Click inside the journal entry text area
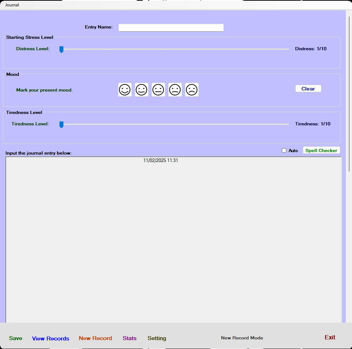This screenshot has width=352, height=349. click(173, 240)
